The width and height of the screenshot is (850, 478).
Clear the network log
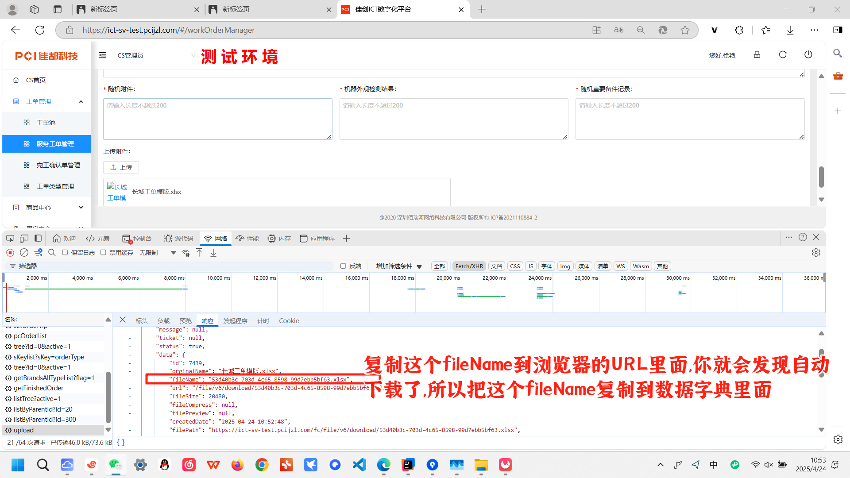point(24,253)
